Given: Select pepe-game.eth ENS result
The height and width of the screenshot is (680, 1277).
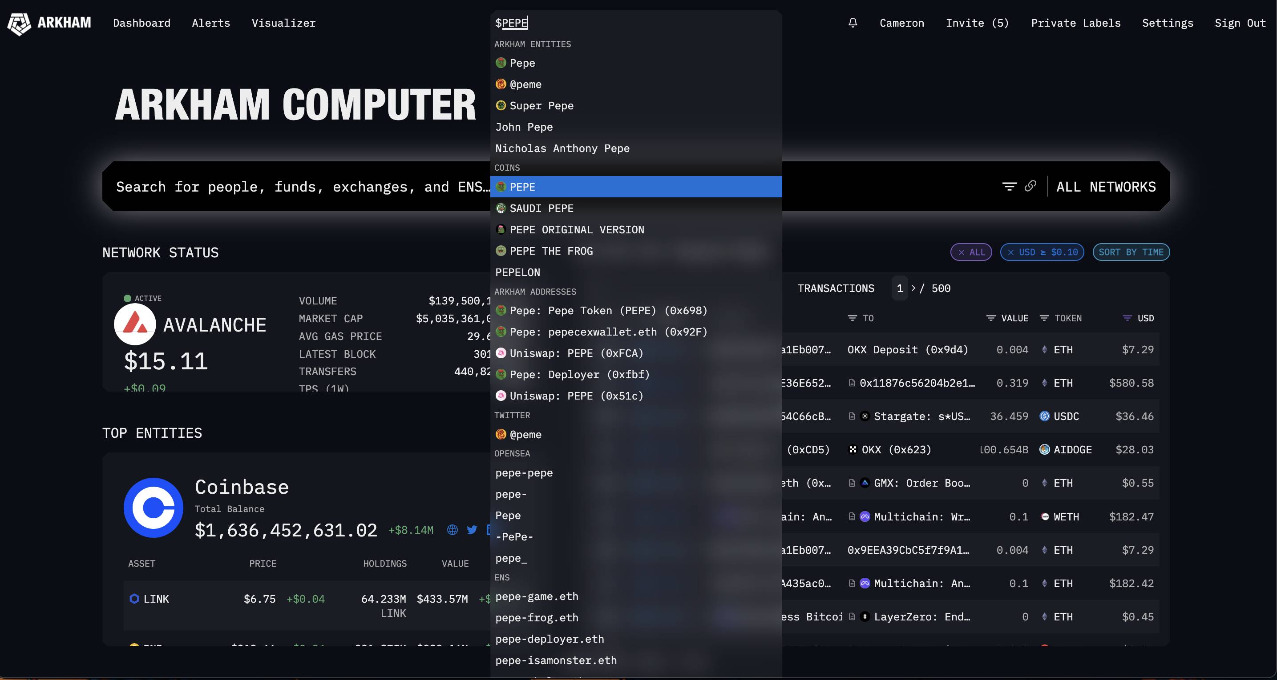Looking at the screenshot, I should [636, 596].
